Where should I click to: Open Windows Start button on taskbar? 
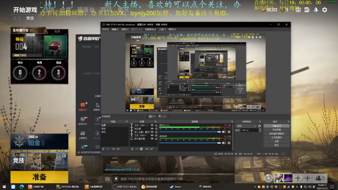(x=4, y=187)
